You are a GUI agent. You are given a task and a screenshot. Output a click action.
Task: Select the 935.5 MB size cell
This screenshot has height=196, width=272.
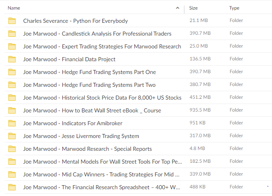200,110
